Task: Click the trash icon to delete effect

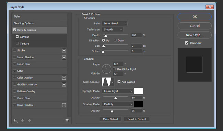Action: click(67, 121)
